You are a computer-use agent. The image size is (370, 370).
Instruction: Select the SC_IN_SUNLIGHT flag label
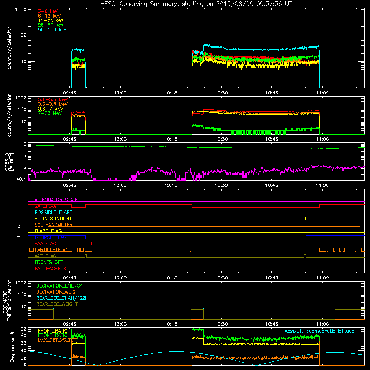53,218
